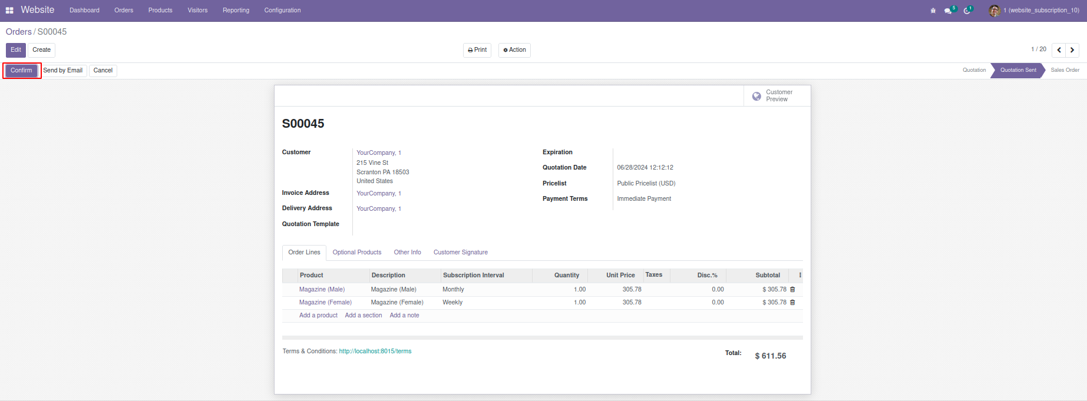
Task: Switch to Optional Products tab
Action: point(356,253)
